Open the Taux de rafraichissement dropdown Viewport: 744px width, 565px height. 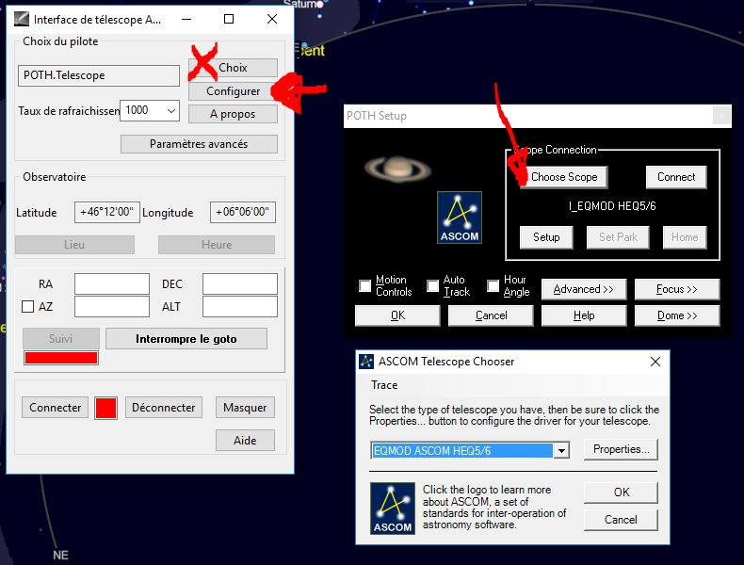(171, 110)
